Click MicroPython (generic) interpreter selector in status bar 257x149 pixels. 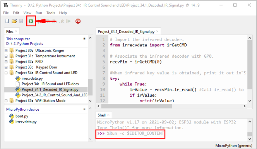(234, 146)
